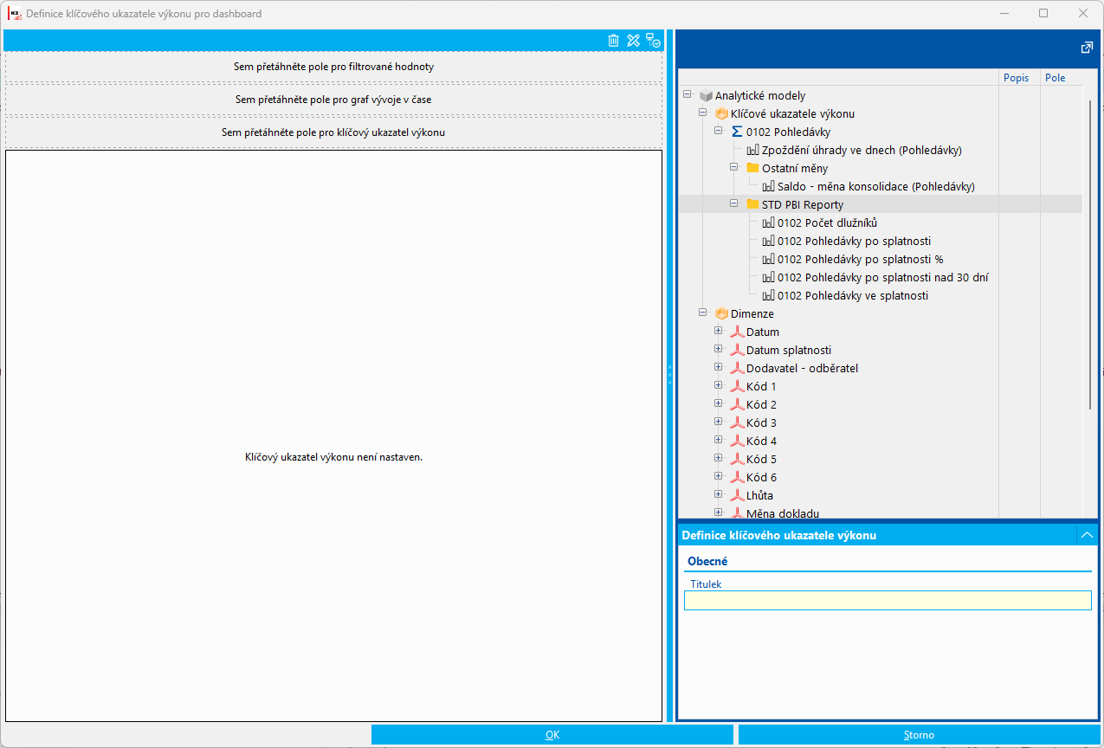Collapse the 0102 Pohledávky node

[718, 132]
